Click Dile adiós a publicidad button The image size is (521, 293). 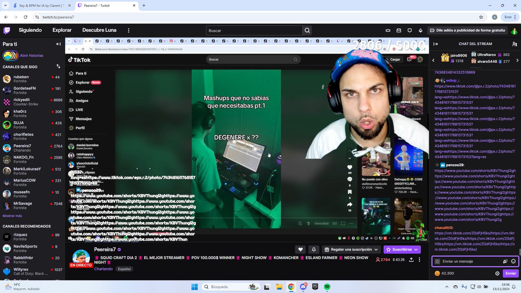point(468,30)
